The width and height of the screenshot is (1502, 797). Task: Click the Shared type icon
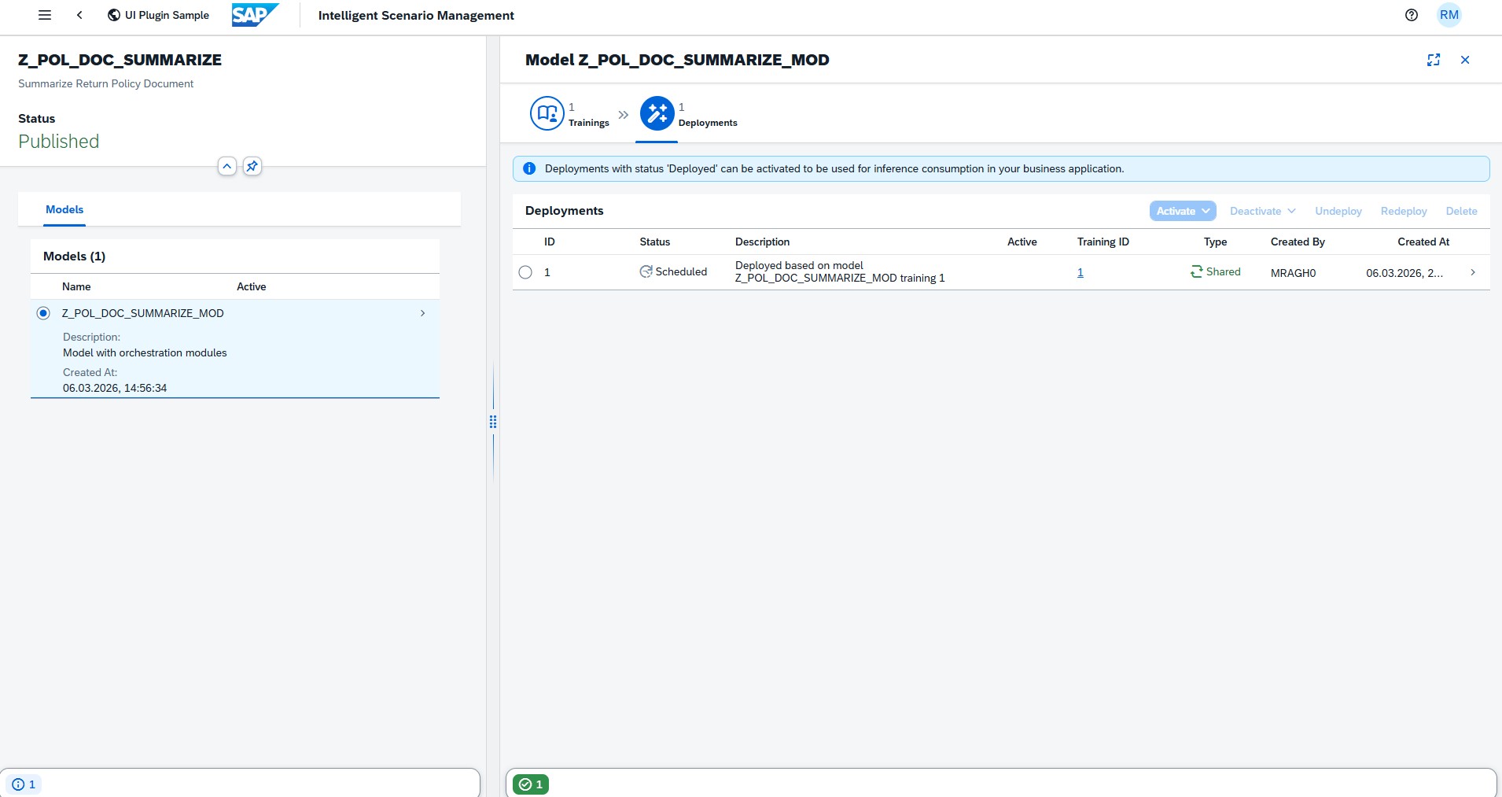pyautogui.click(x=1197, y=271)
